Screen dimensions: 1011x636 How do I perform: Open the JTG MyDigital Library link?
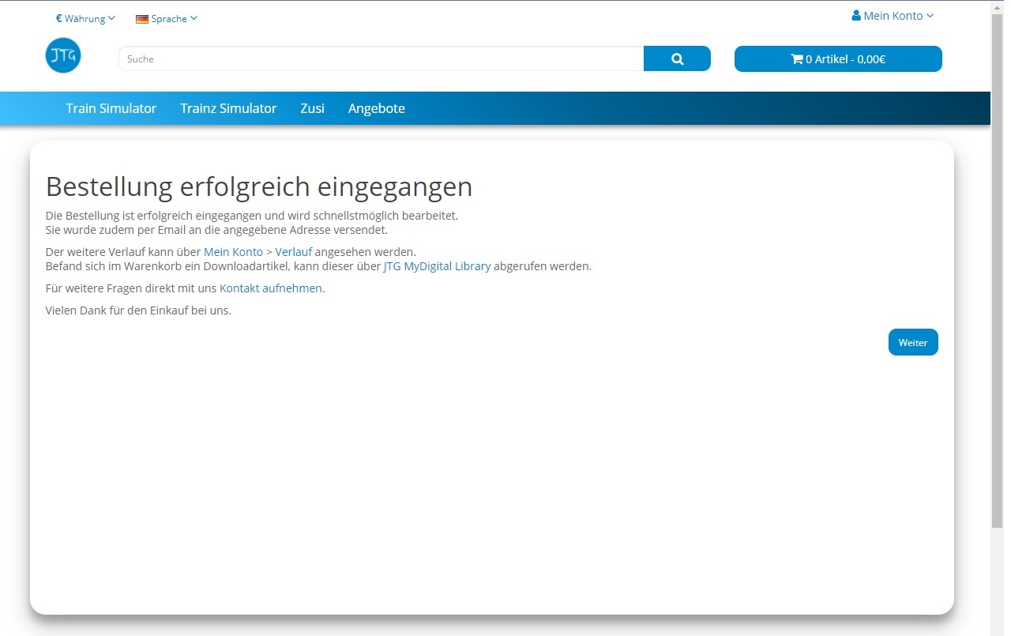tap(437, 266)
